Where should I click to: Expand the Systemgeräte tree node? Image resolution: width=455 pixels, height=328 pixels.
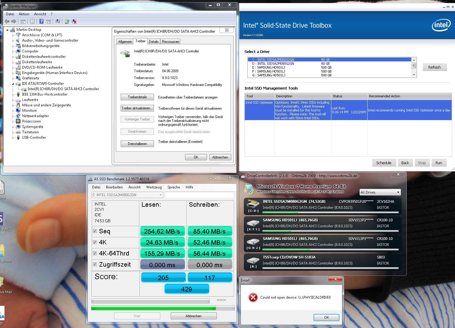13,127
